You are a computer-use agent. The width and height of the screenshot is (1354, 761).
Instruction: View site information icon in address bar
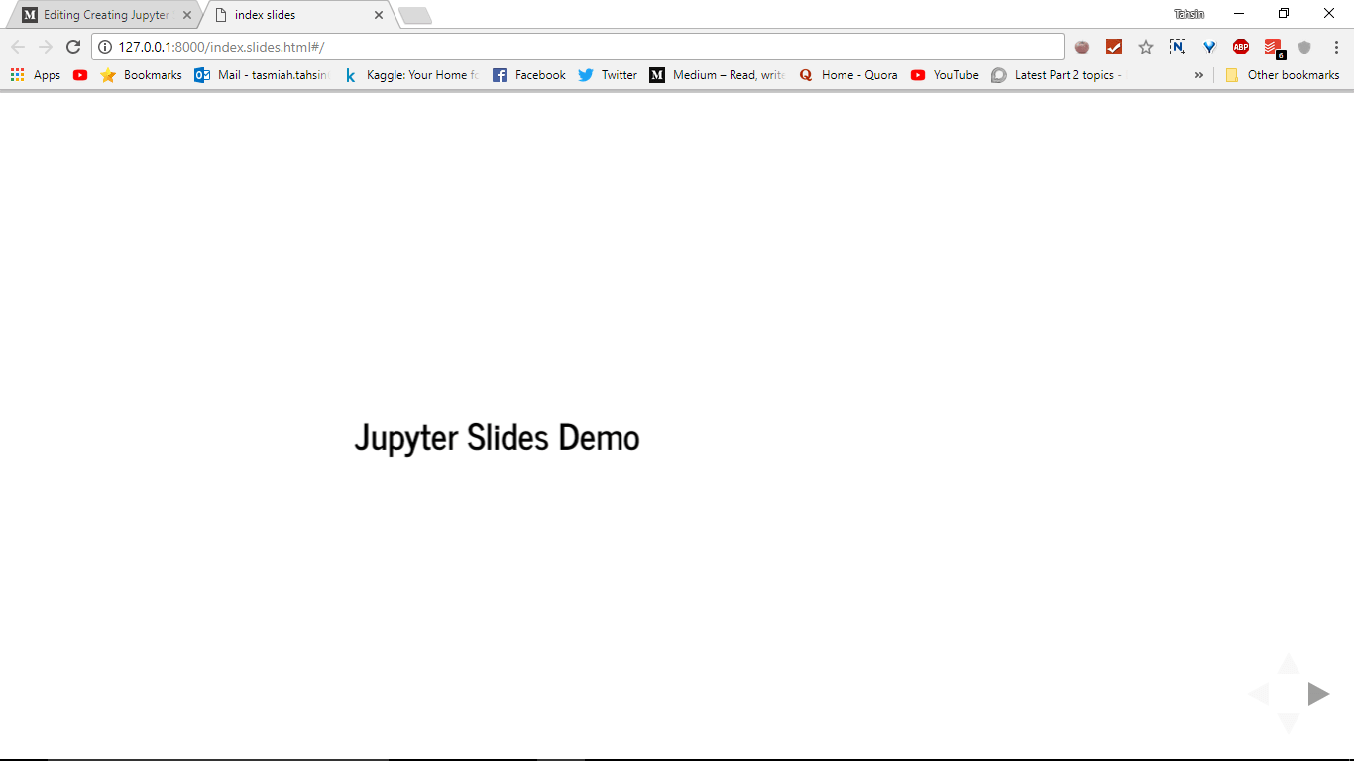(105, 47)
